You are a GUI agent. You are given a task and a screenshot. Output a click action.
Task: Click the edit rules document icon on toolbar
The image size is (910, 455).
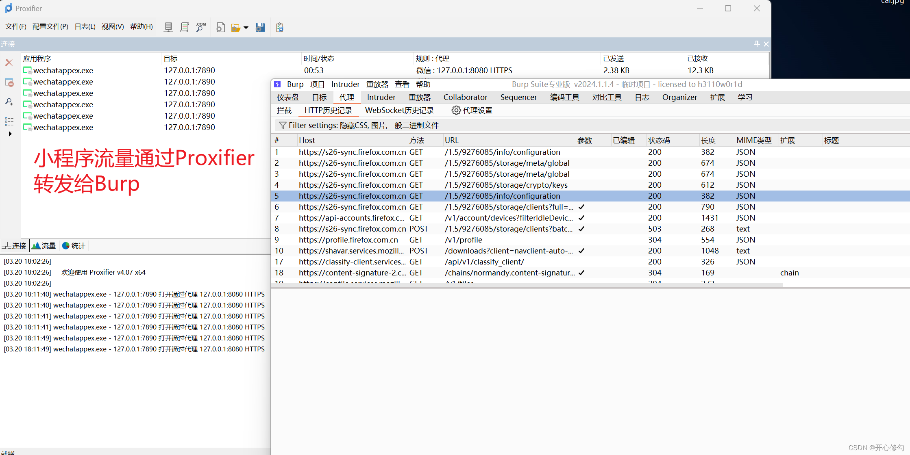(x=220, y=27)
